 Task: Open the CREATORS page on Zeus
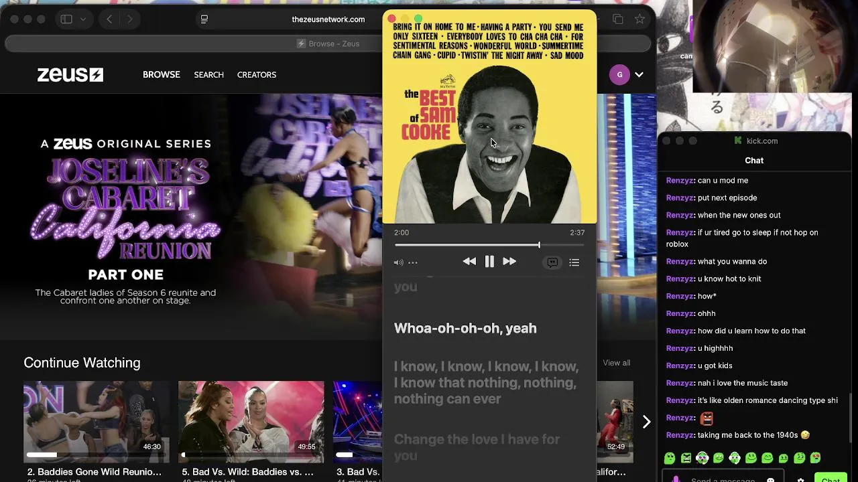(x=257, y=74)
